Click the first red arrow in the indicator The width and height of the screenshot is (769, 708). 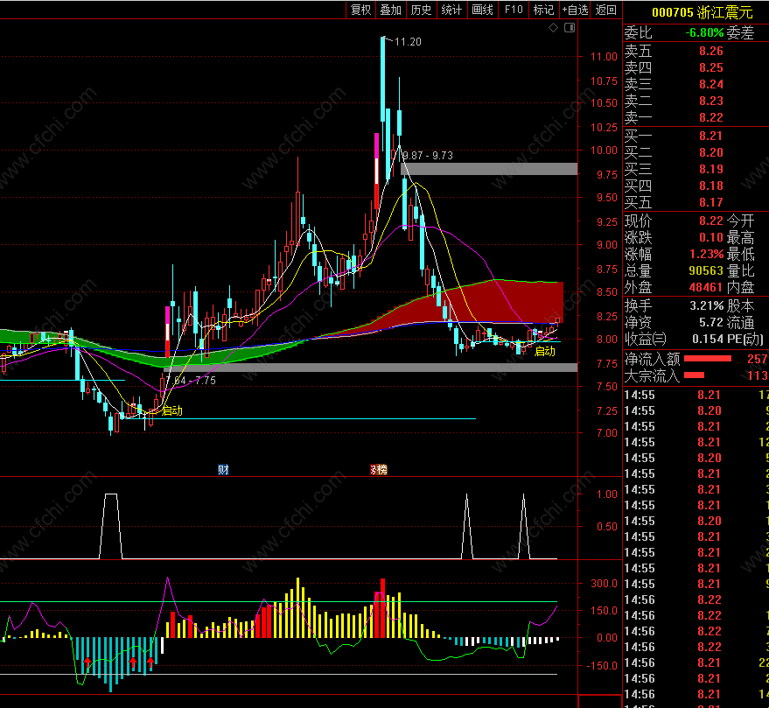click(x=87, y=663)
